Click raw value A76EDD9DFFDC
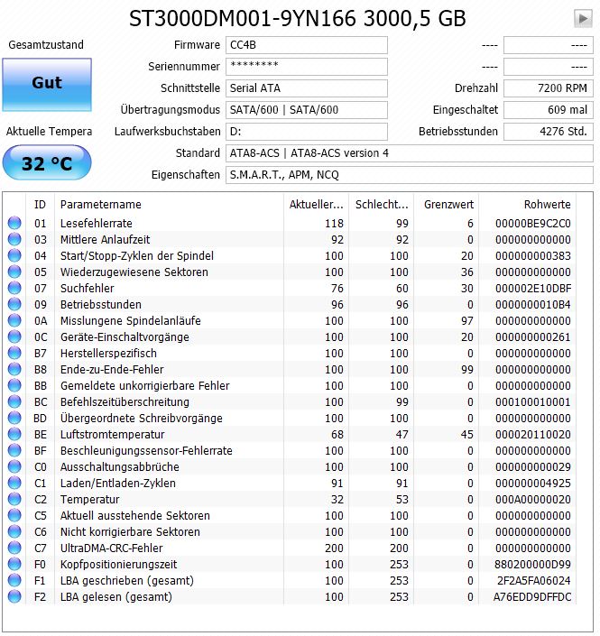Image resolution: width=600 pixels, height=636 pixels. tap(532, 596)
